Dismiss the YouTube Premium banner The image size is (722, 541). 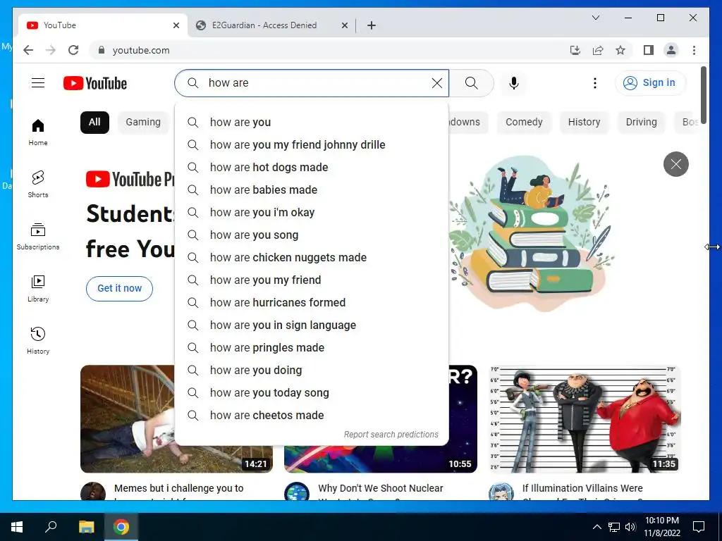(x=675, y=163)
